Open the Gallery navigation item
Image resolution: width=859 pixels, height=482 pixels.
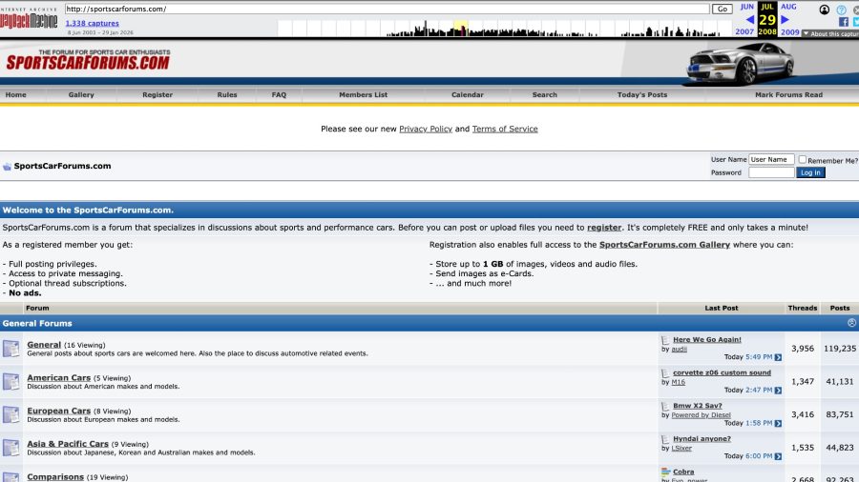(x=81, y=95)
